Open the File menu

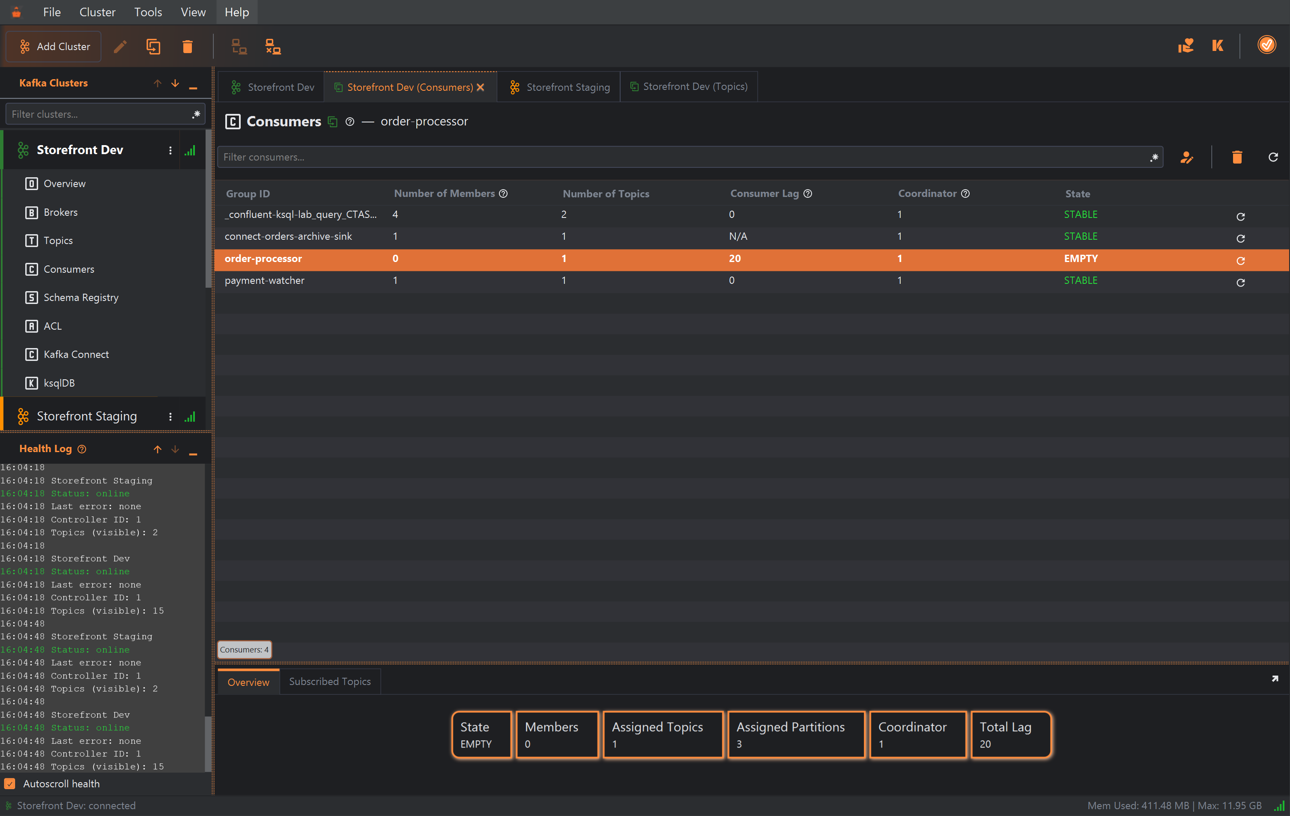52,12
